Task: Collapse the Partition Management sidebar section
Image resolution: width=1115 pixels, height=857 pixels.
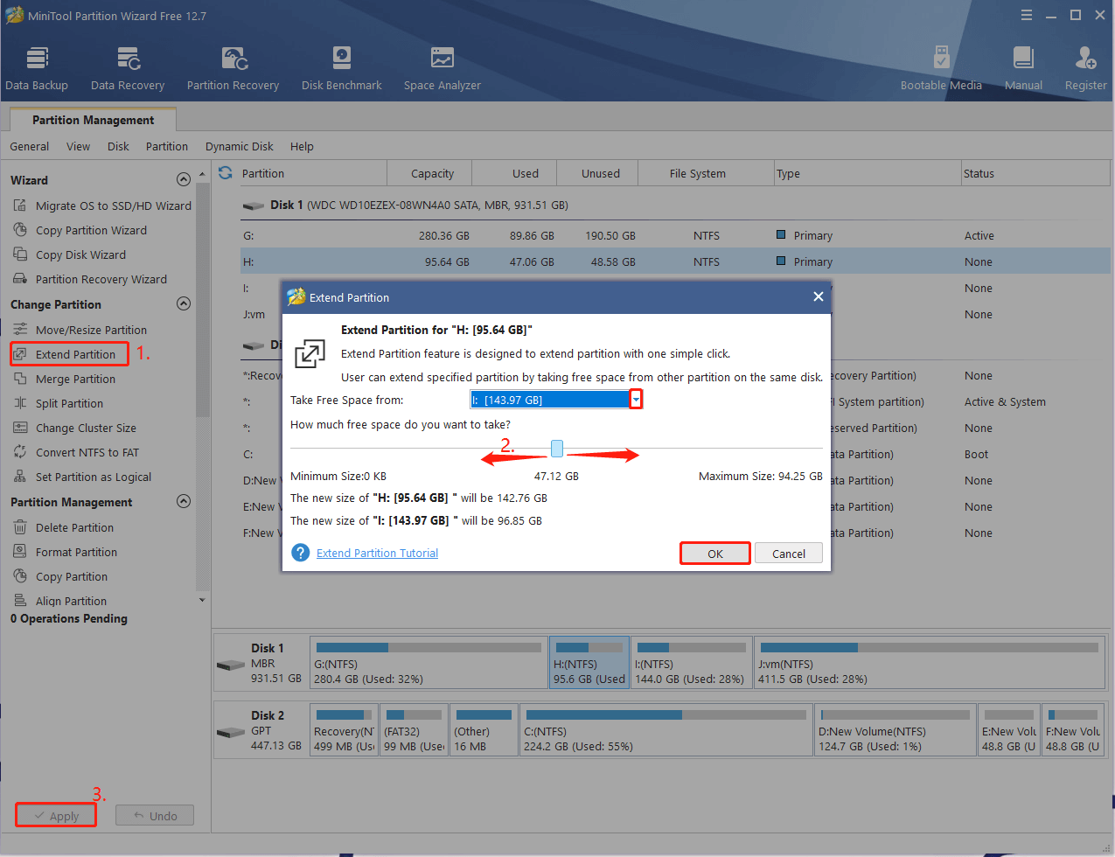Action: click(184, 501)
